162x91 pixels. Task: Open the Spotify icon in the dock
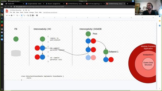(x=2, y=22)
